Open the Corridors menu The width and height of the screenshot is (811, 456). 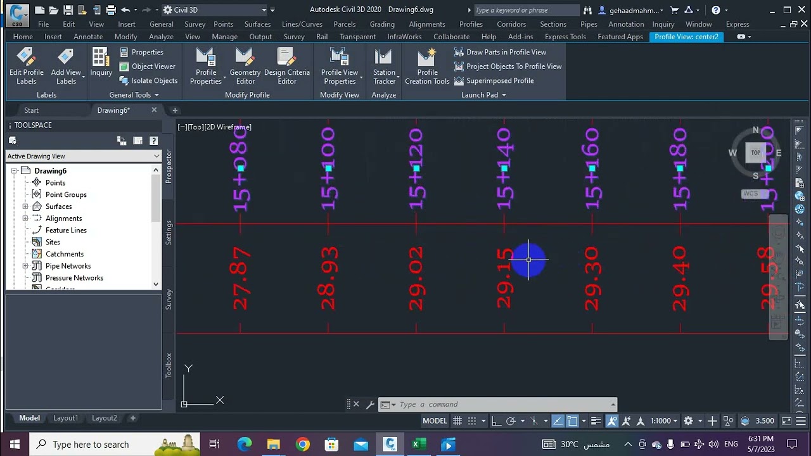pyautogui.click(x=511, y=24)
